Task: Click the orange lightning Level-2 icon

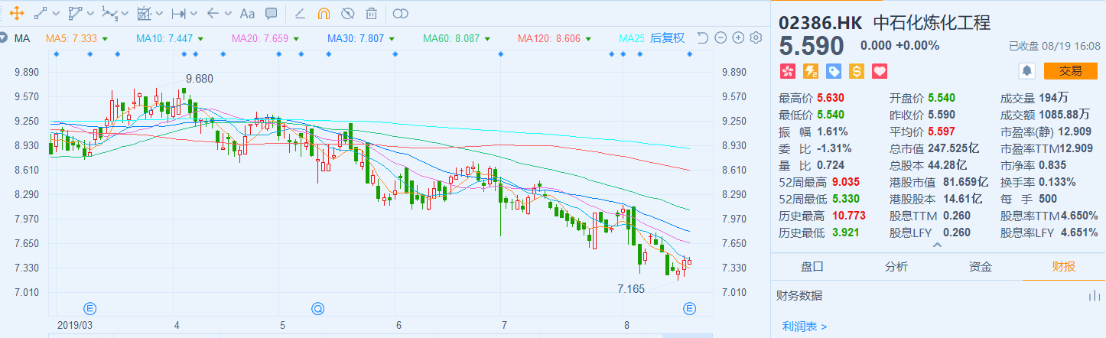Action: (811, 71)
